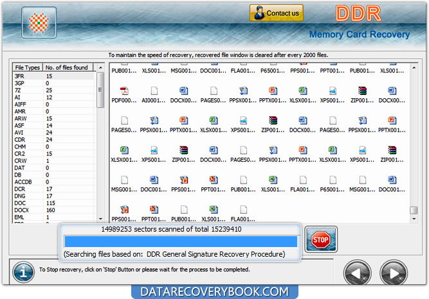429x299 pixels.
Task: Stop the scan with the STOP button
Action: [x=321, y=239]
